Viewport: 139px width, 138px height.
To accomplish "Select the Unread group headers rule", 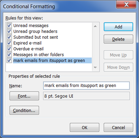I will 35,31.
